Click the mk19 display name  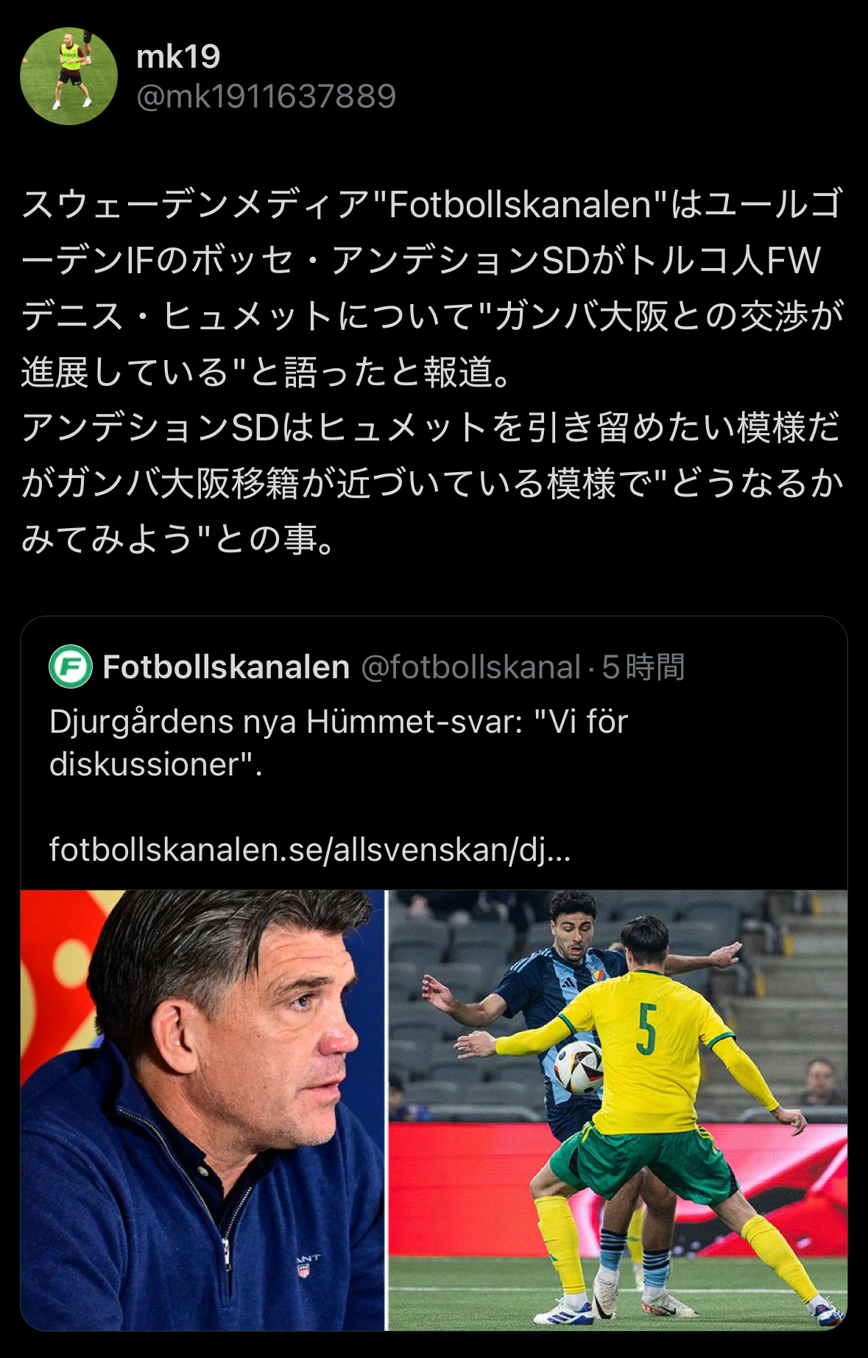coord(178,57)
